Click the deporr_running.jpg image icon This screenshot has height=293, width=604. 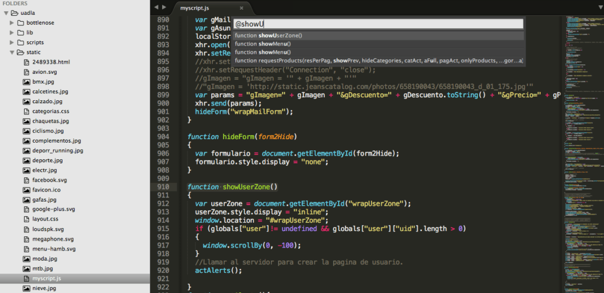[x=26, y=150]
